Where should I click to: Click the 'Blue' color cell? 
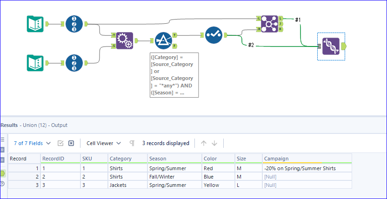218,177
